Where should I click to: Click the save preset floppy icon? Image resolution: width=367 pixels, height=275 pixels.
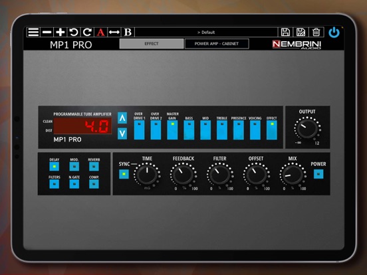285,32
